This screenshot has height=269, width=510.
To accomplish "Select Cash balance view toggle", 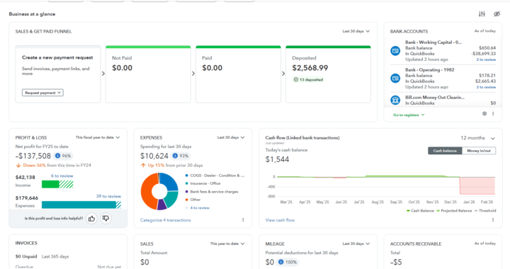I will [445, 151].
